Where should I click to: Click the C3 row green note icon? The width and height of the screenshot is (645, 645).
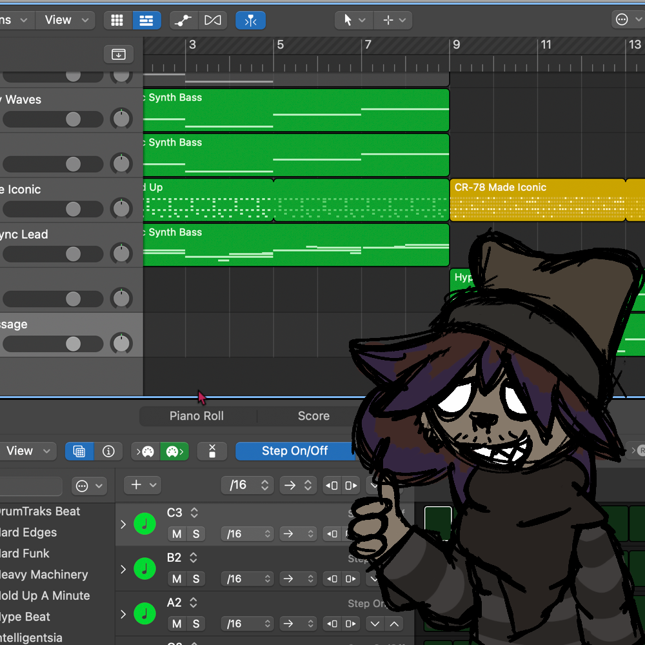point(144,524)
